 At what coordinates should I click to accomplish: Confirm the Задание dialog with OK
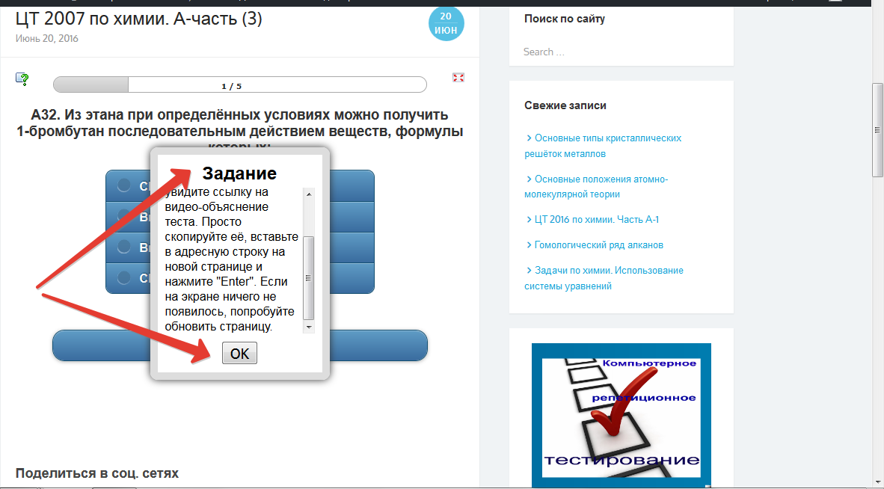pyautogui.click(x=239, y=353)
